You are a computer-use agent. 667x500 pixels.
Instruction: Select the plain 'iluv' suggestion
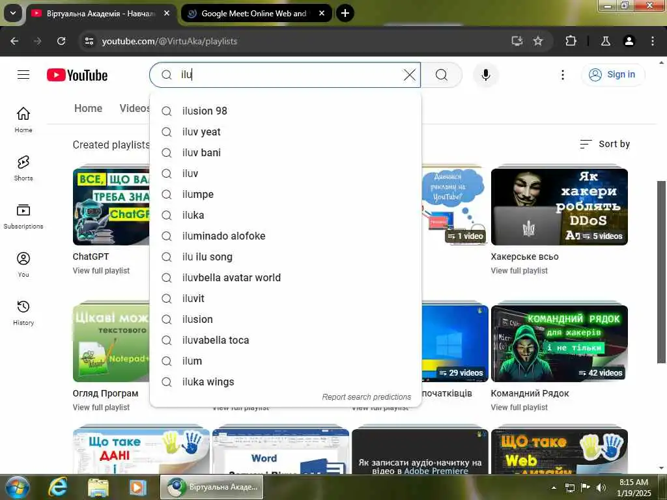(x=285, y=173)
